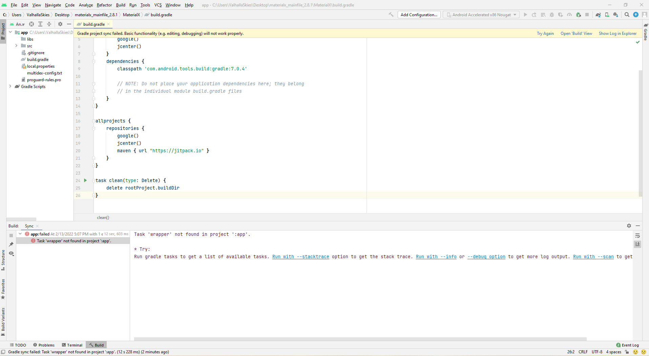The height and width of the screenshot is (356, 649).
Task: Click Select Opened File target icon
Action: point(32,24)
